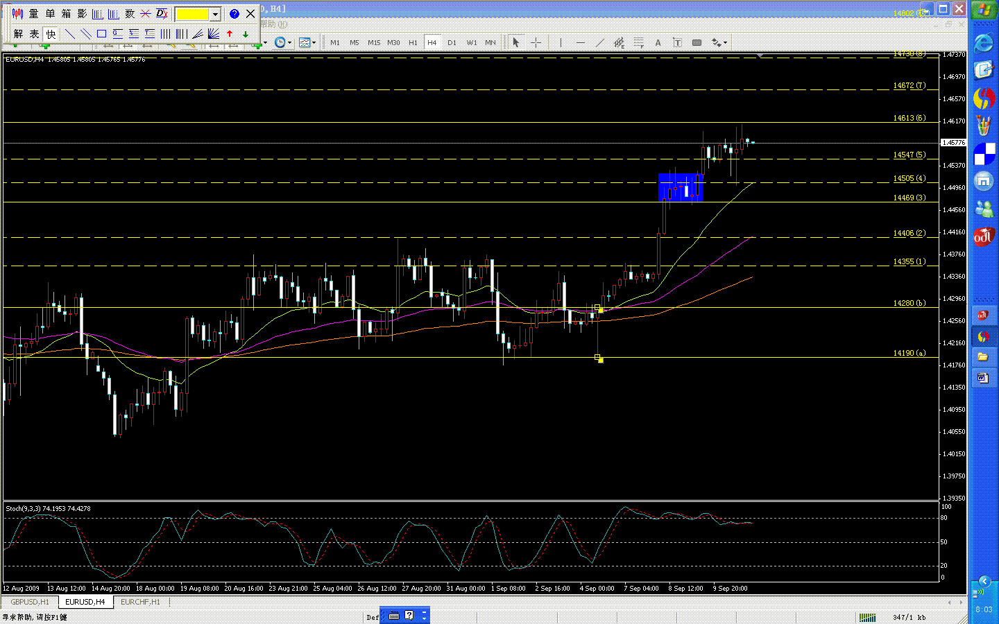This screenshot has height=624, width=999.
Task: Switch to the MN timeframe
Action: pyautogui.click(x=490, y=42)
